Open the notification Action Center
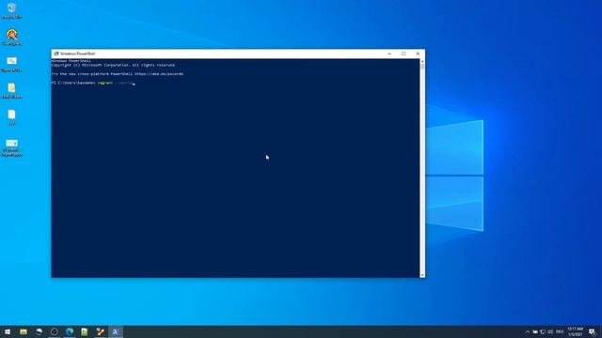 592,331
